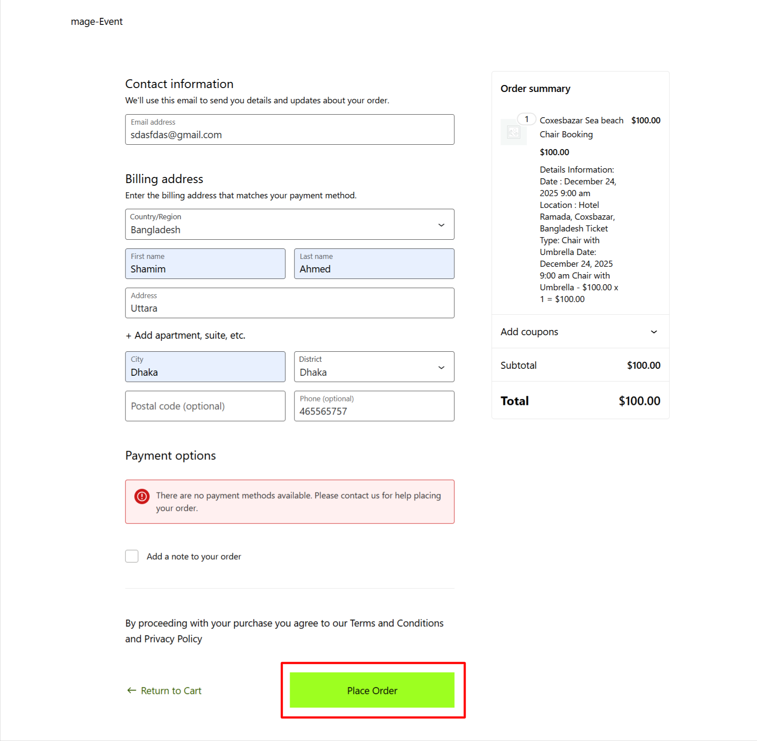Click the red error alert icon
Viewport: 757px width, 741px height.
(142, 496)
